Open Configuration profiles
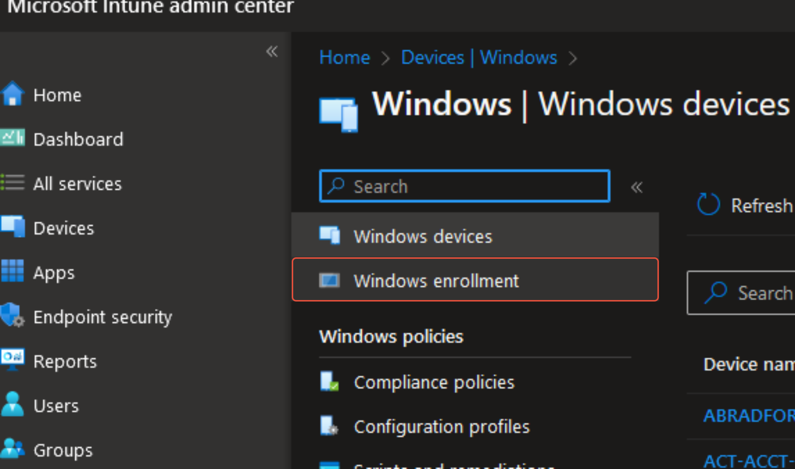 pos(441,427)
